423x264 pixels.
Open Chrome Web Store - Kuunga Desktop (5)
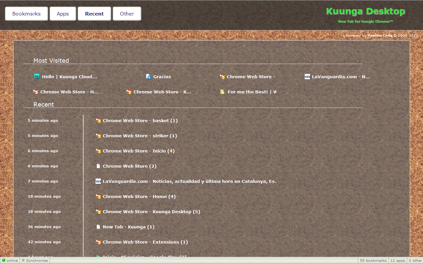151,212
